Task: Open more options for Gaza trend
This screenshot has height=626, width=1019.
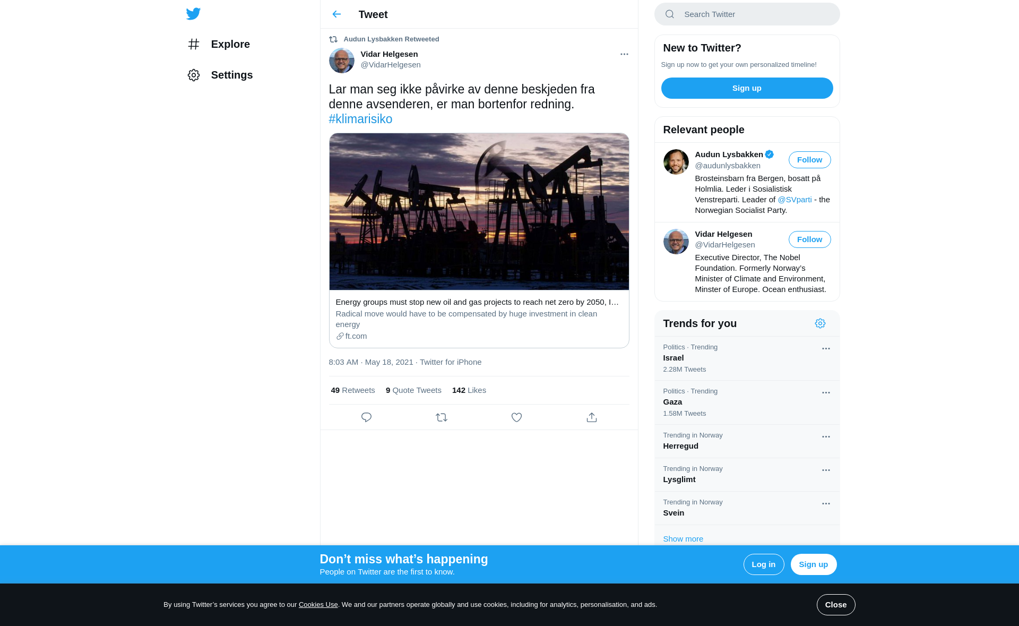Action: click(x=826, y=393)
